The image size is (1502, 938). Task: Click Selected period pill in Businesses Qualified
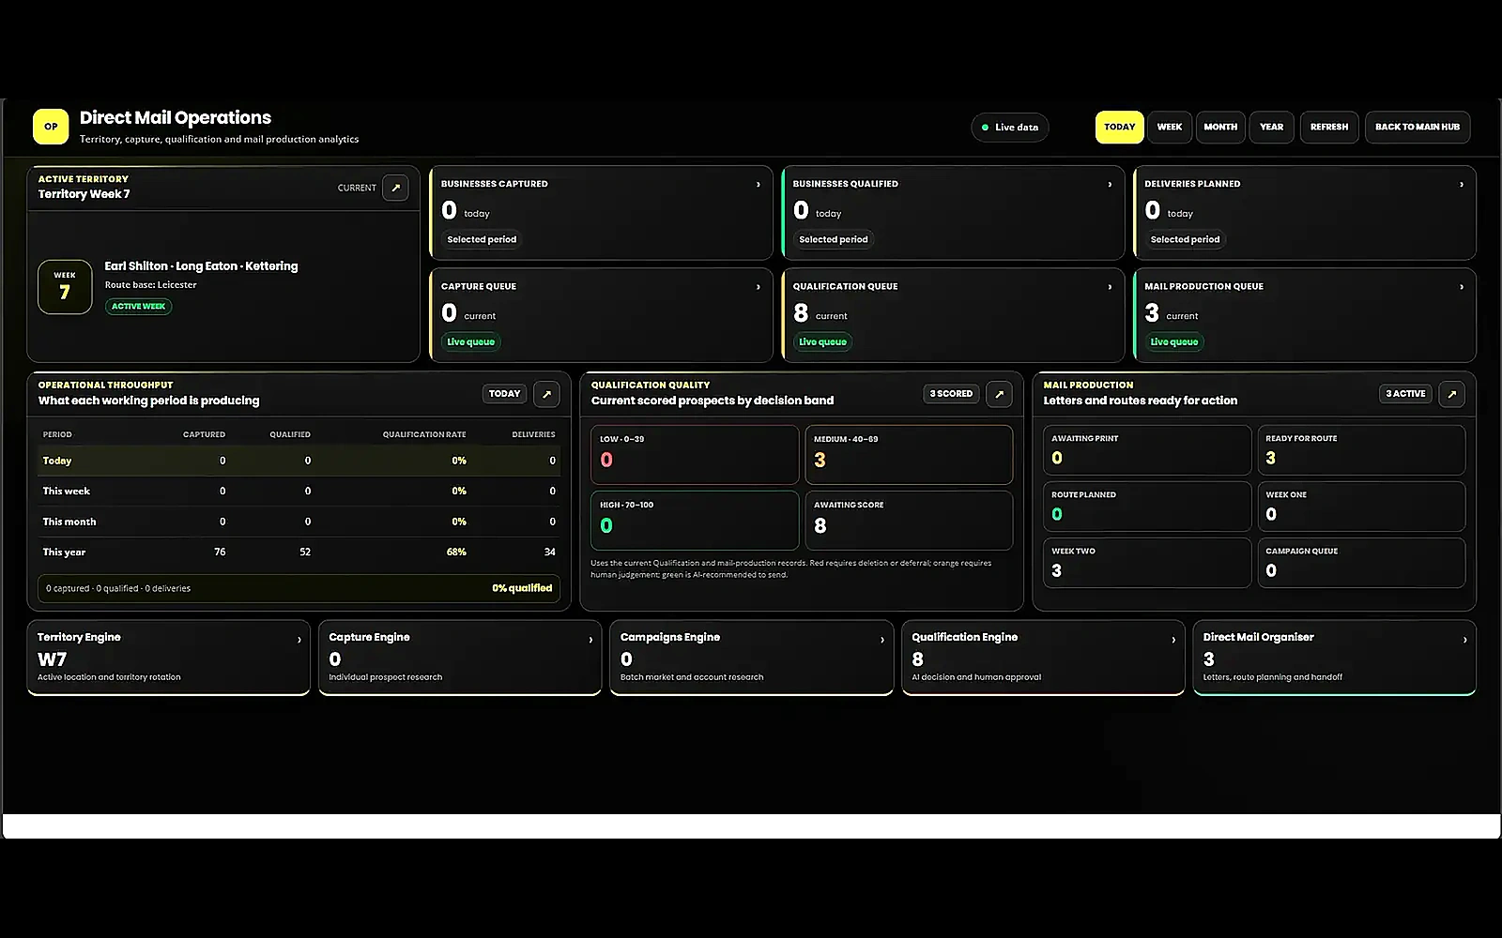click(834, 240)
